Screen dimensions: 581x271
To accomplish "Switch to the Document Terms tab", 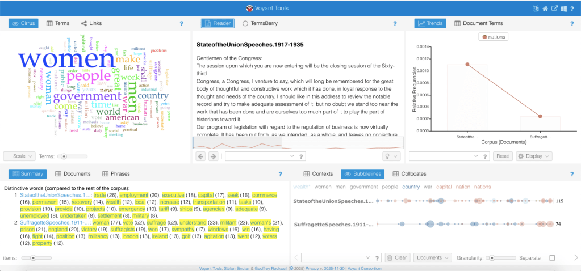I will [478, 23].
